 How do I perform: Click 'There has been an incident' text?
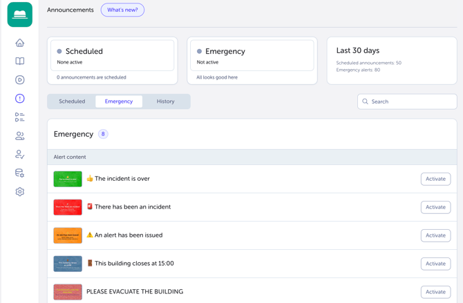click(x=133, y=207)
